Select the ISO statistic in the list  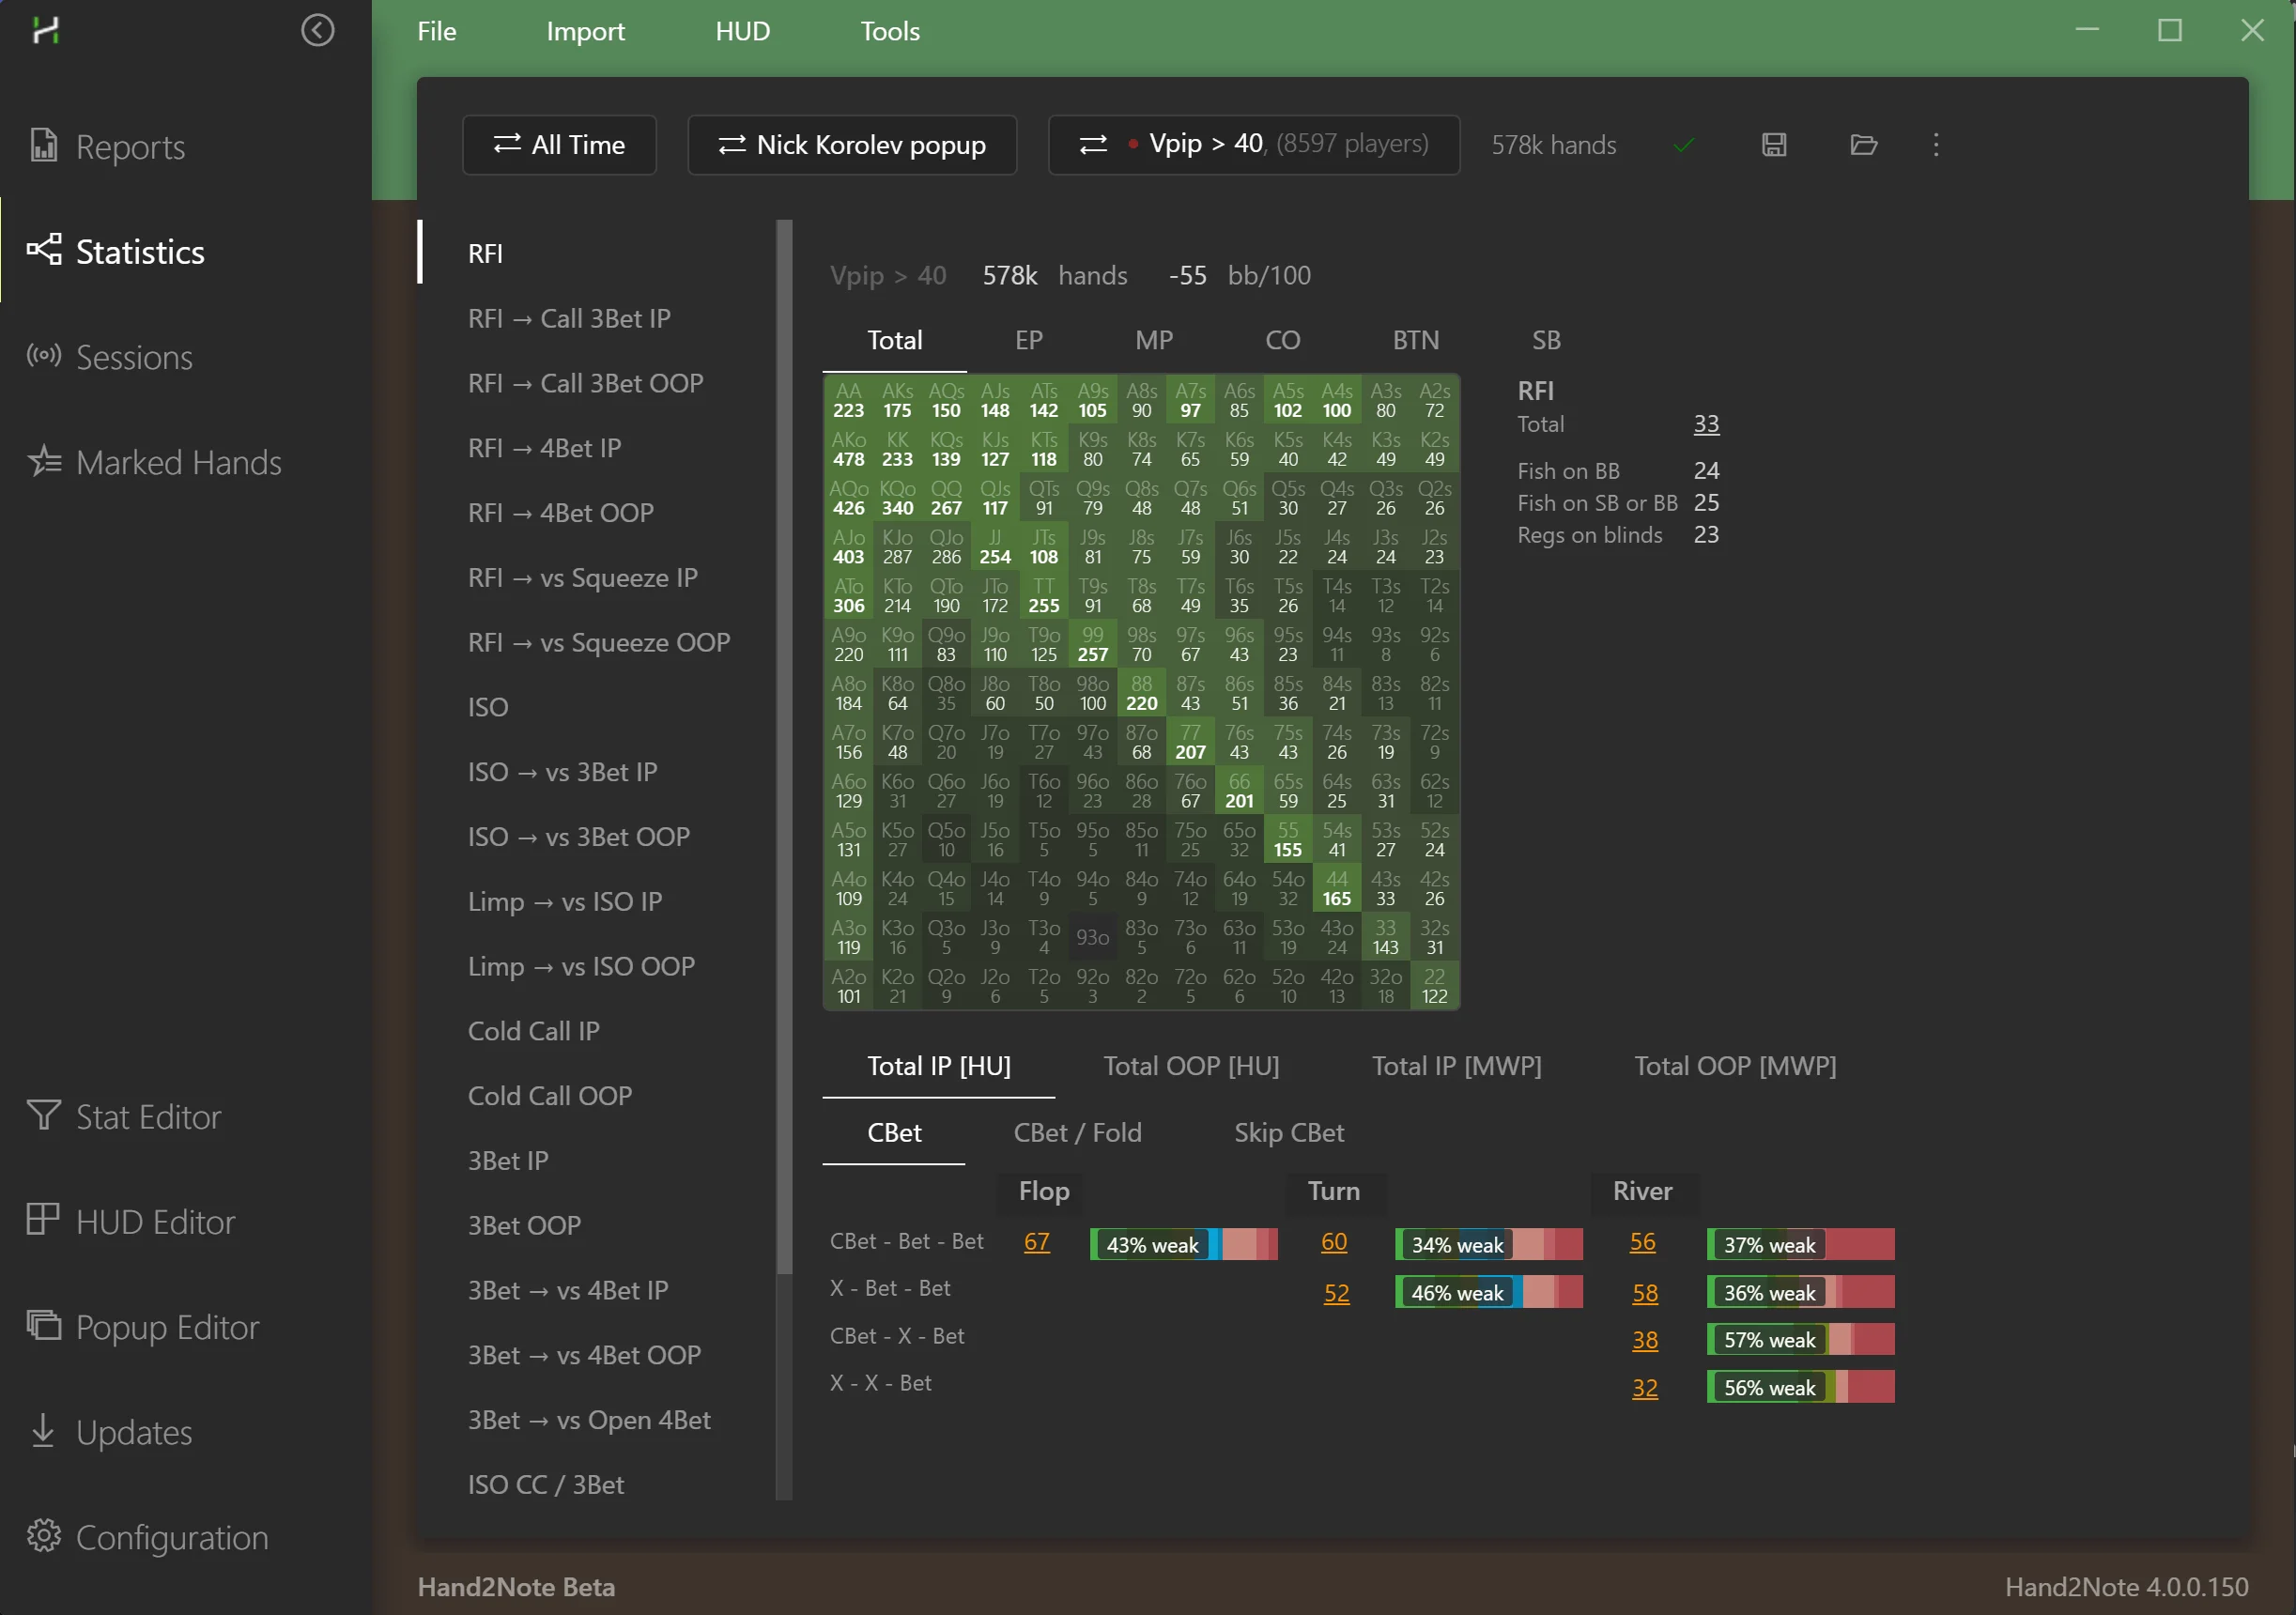488,706
